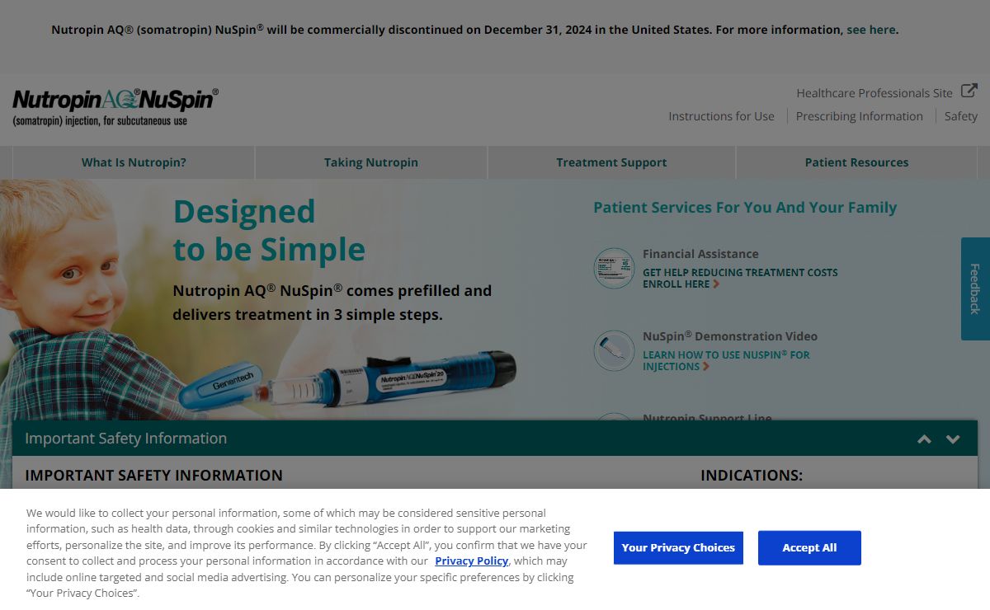
Task: Open the Financial Assistance circular icon
Action: click(614, 268)
